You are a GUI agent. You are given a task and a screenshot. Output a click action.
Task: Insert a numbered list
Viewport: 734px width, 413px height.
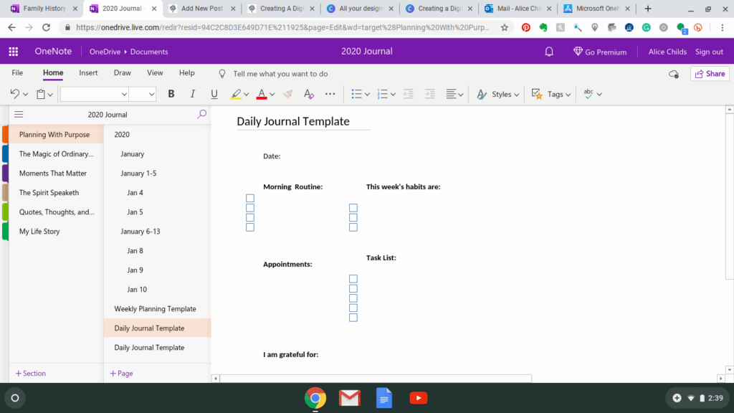click(383, 94)
